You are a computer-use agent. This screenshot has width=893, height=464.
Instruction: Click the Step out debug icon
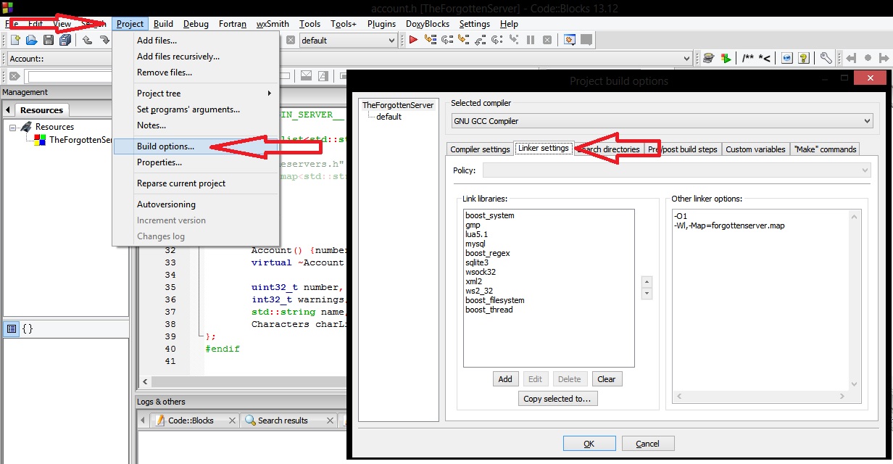point(480,40)
